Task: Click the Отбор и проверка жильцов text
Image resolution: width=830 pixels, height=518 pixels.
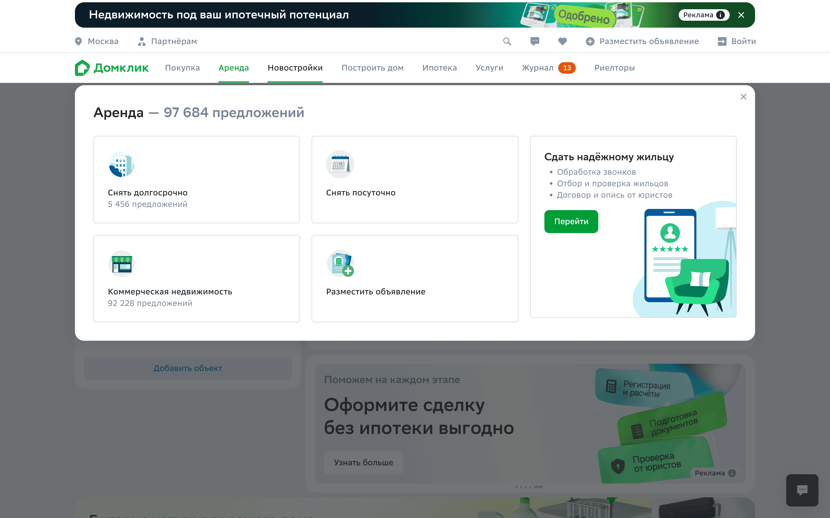Action: 612,184
